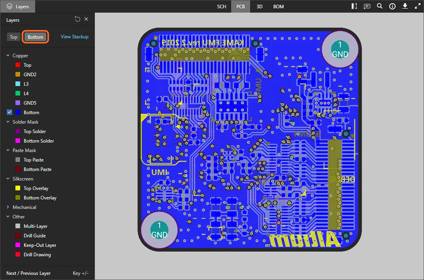Click the download icon
Screen dimensions: 424x280
405,6
